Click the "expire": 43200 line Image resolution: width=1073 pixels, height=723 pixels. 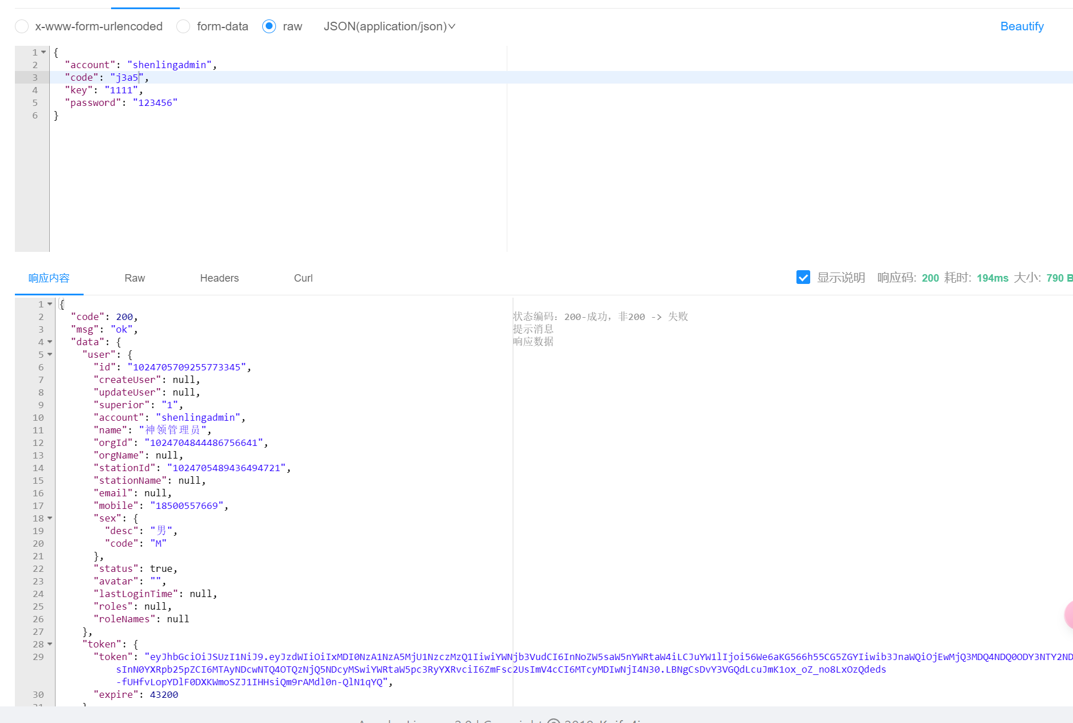[136, 694]
